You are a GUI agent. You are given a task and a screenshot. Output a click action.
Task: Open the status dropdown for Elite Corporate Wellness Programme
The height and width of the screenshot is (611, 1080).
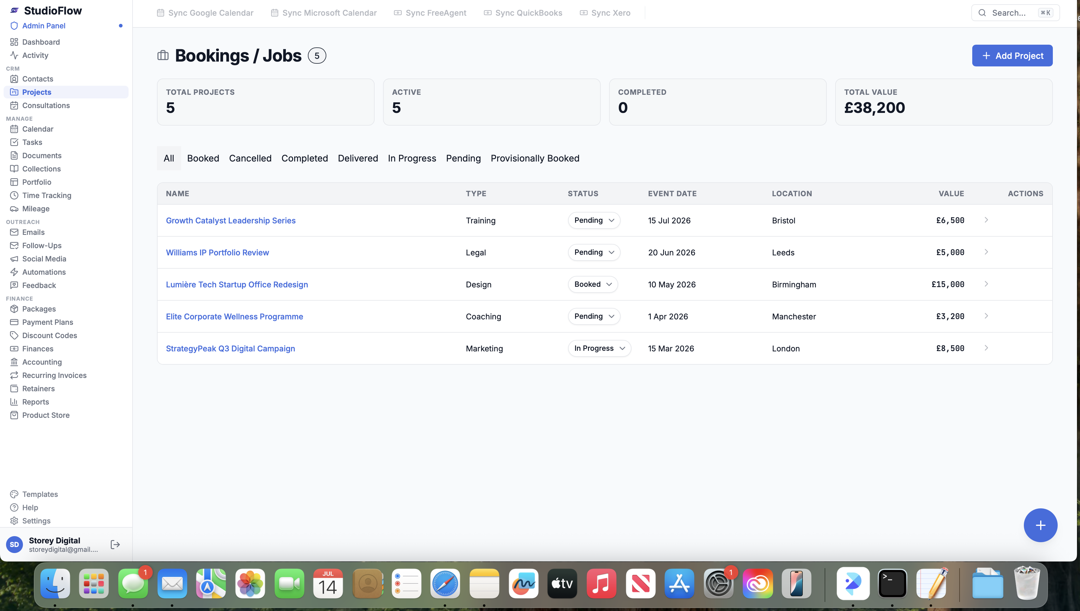[594, 316]
